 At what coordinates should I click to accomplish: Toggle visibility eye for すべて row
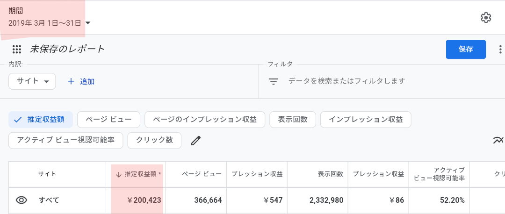pyautogui.click(x=22, y=200)
